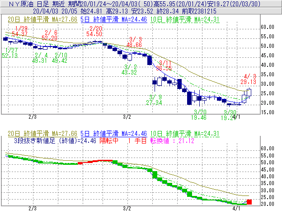
Task: Click the red 陽転中 status text
Action: (109, 141)
